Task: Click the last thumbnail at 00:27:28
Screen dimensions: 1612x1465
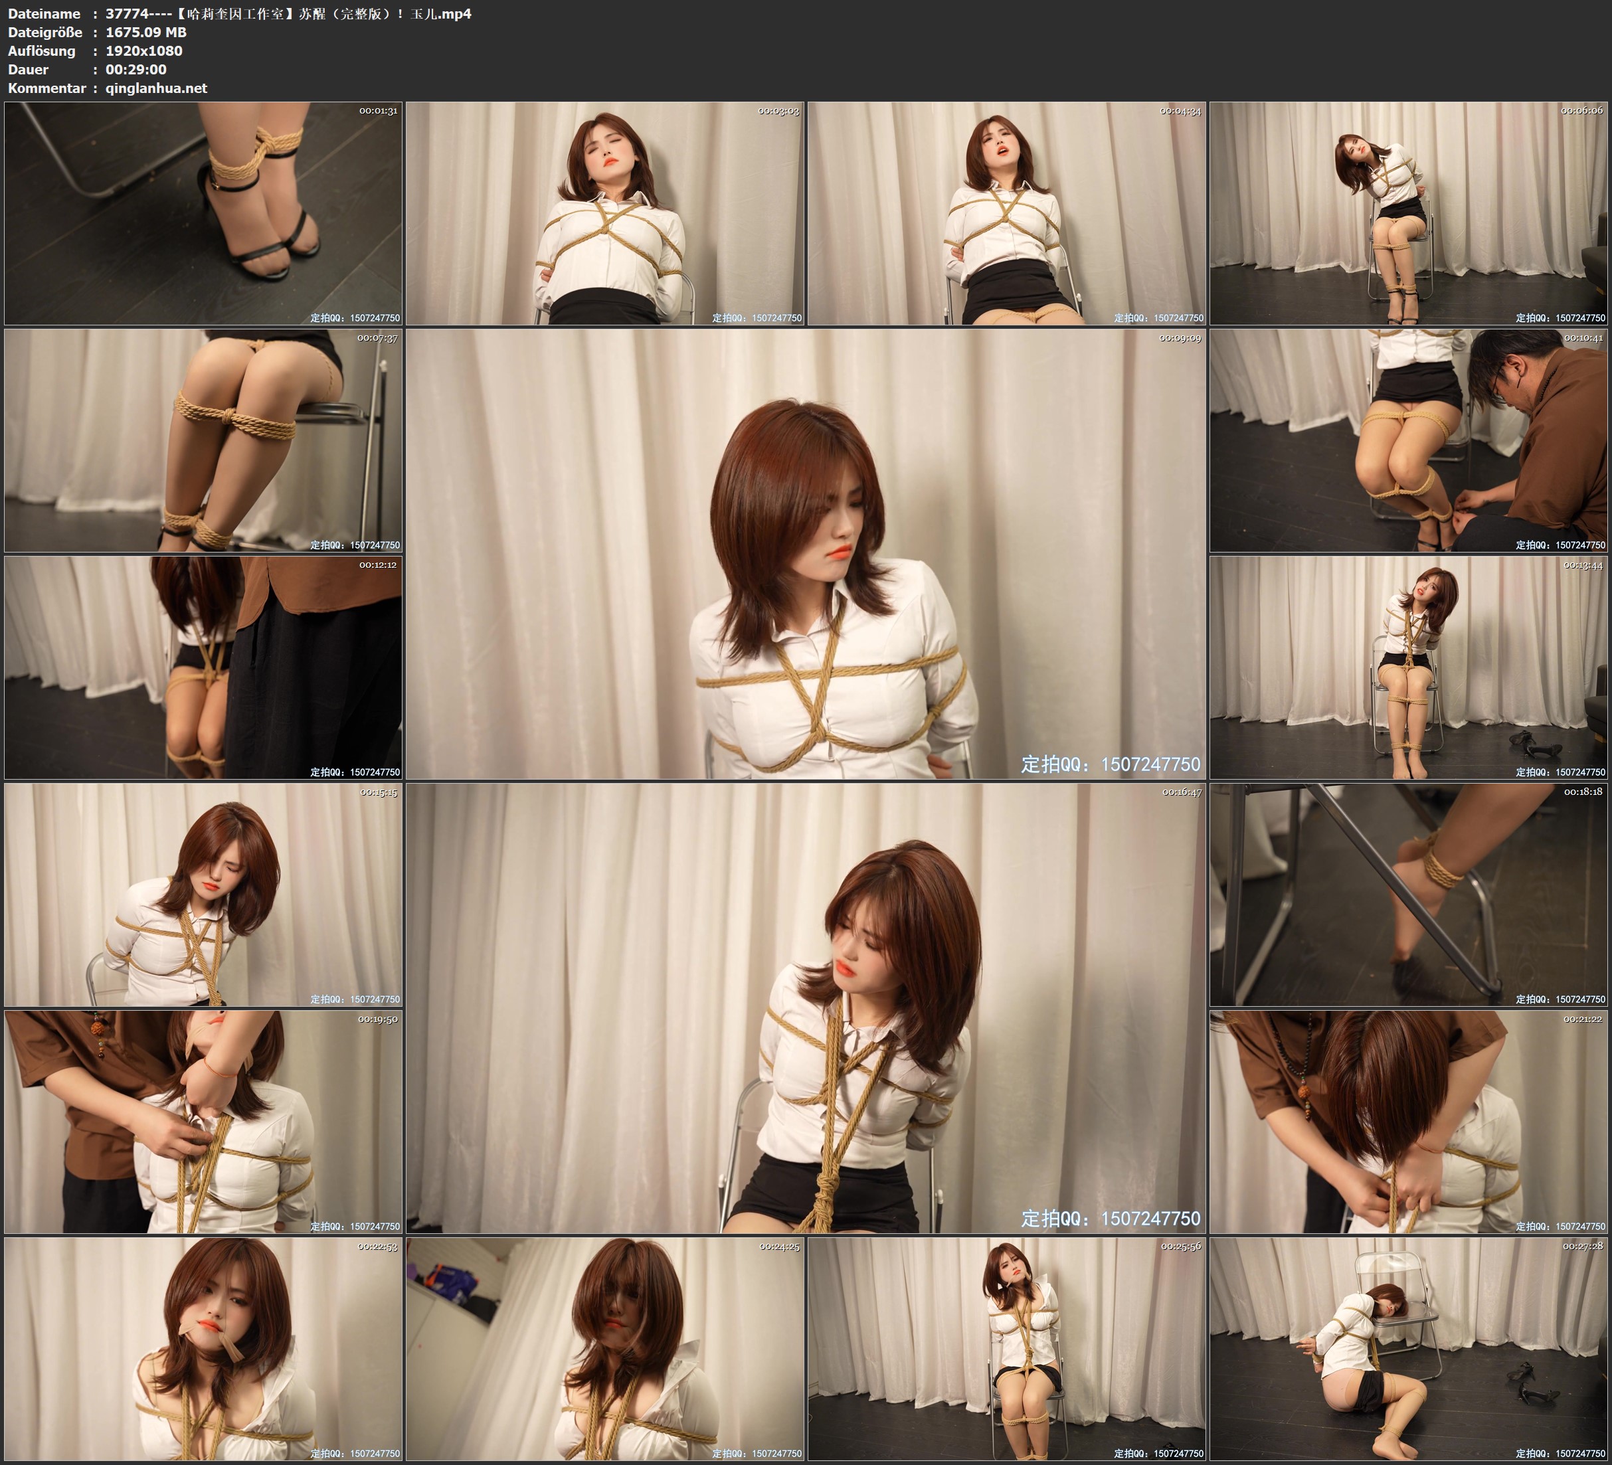Action: (1409, 1349)
